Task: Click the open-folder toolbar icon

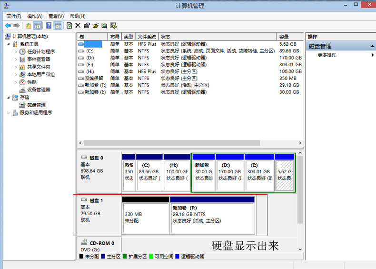Action: (x=96, y=25)
